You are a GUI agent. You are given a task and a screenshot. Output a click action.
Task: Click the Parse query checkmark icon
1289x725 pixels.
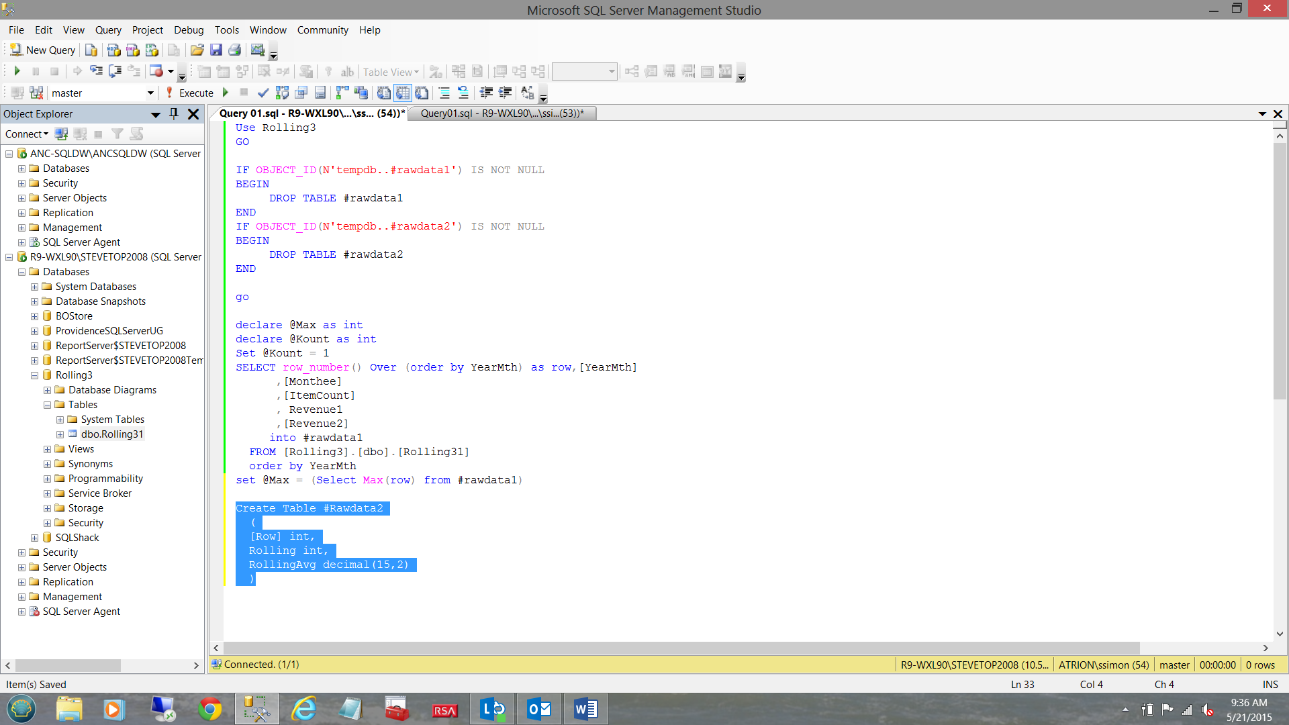[263, 93]
